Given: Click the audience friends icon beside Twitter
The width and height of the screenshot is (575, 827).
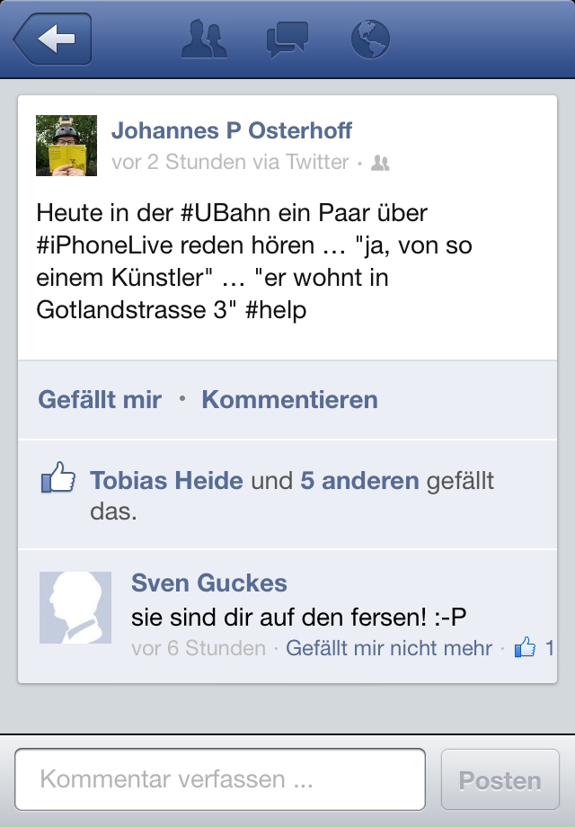Looking at the screenshot, I should click(x=380, y=163).
